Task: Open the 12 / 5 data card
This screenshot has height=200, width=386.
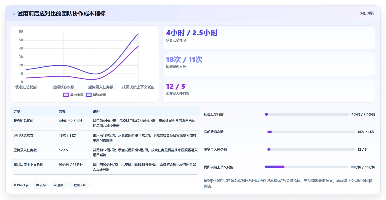Action: [x=269, y=91]
